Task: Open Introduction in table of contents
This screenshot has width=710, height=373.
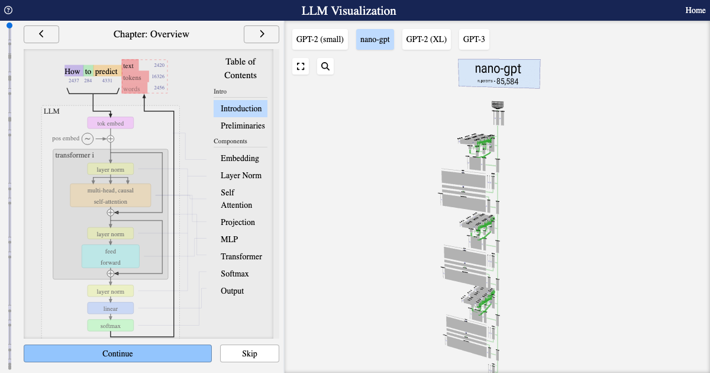Action: [241, 108]
